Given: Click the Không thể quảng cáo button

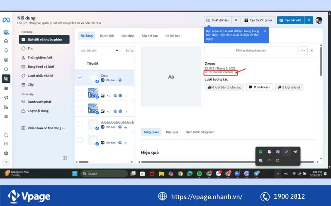Looking at the screenshot, I should (x=251, y=50).
